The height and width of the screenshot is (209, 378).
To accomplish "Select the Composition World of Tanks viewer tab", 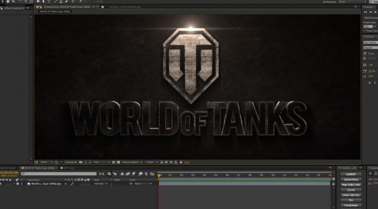I will click(x=67, y=7).
